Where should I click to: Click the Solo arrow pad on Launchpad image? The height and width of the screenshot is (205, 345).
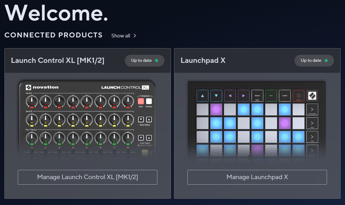click(312, 137)
